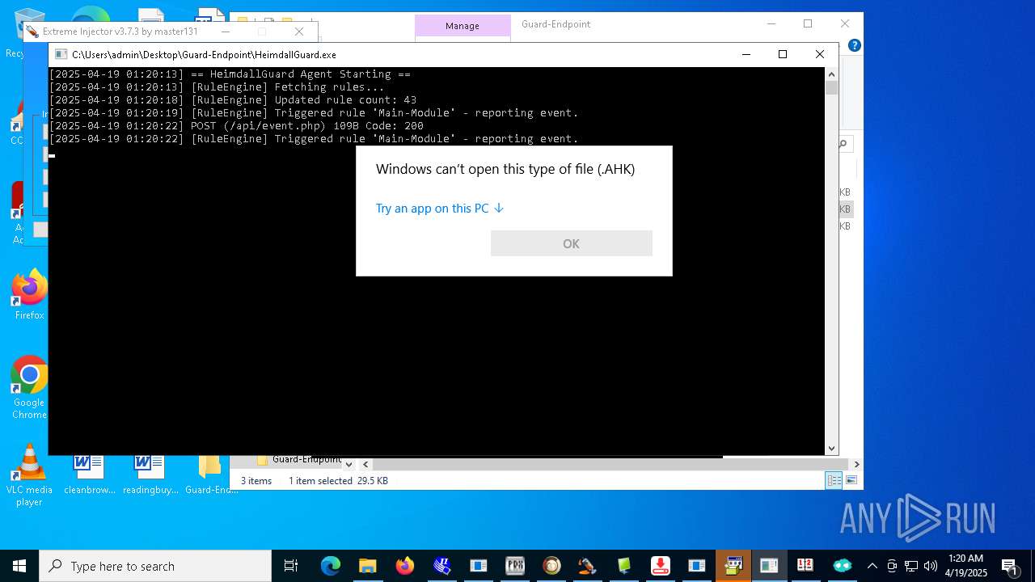1035x582 pixels.
Task: Minimize the Extreme Injector window
Action: tap(226, 32)
